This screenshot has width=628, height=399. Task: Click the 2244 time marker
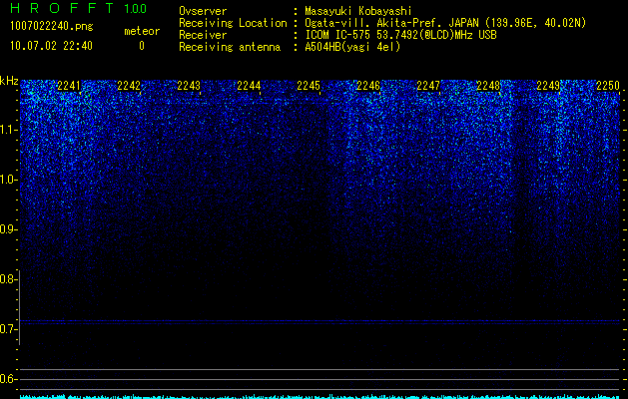[249, 86]
